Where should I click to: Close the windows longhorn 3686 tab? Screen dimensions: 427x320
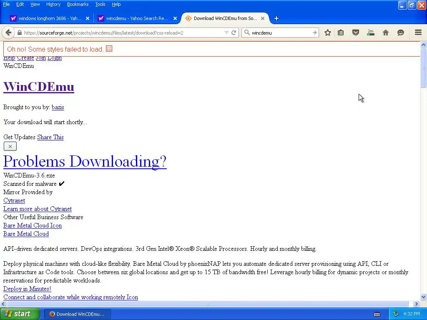pos(88,18)
